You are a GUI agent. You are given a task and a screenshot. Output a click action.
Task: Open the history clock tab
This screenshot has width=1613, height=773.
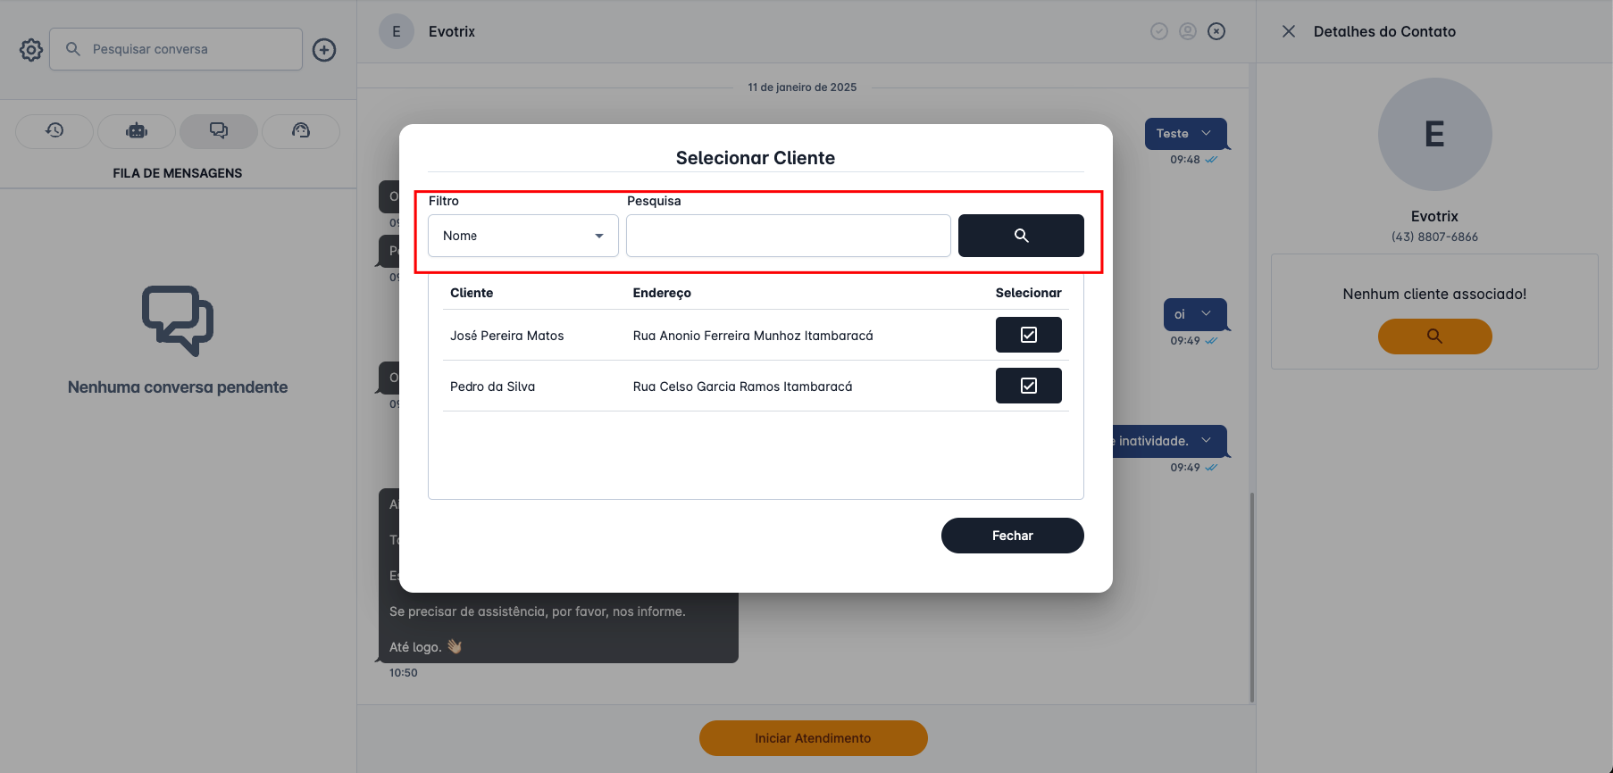(54, 131)
